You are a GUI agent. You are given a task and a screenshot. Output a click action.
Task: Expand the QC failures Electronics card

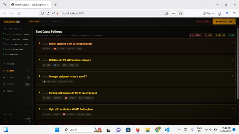tap(232, 59)
